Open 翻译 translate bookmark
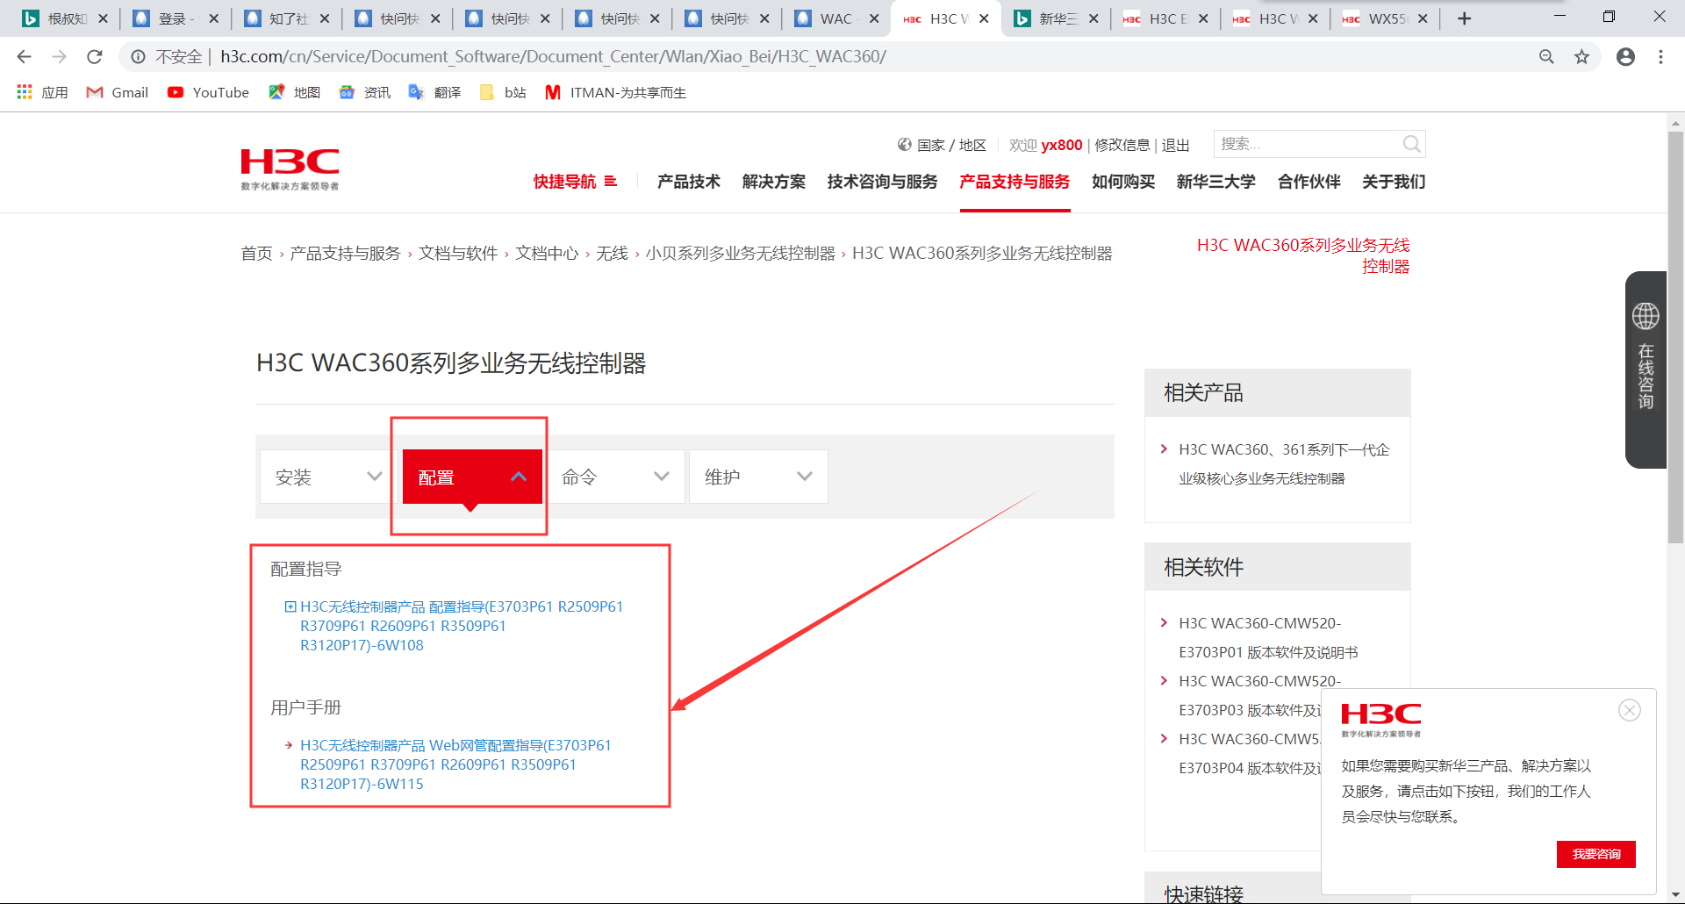 434,92
